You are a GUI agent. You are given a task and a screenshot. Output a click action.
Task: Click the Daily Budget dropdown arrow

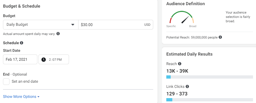73,25
